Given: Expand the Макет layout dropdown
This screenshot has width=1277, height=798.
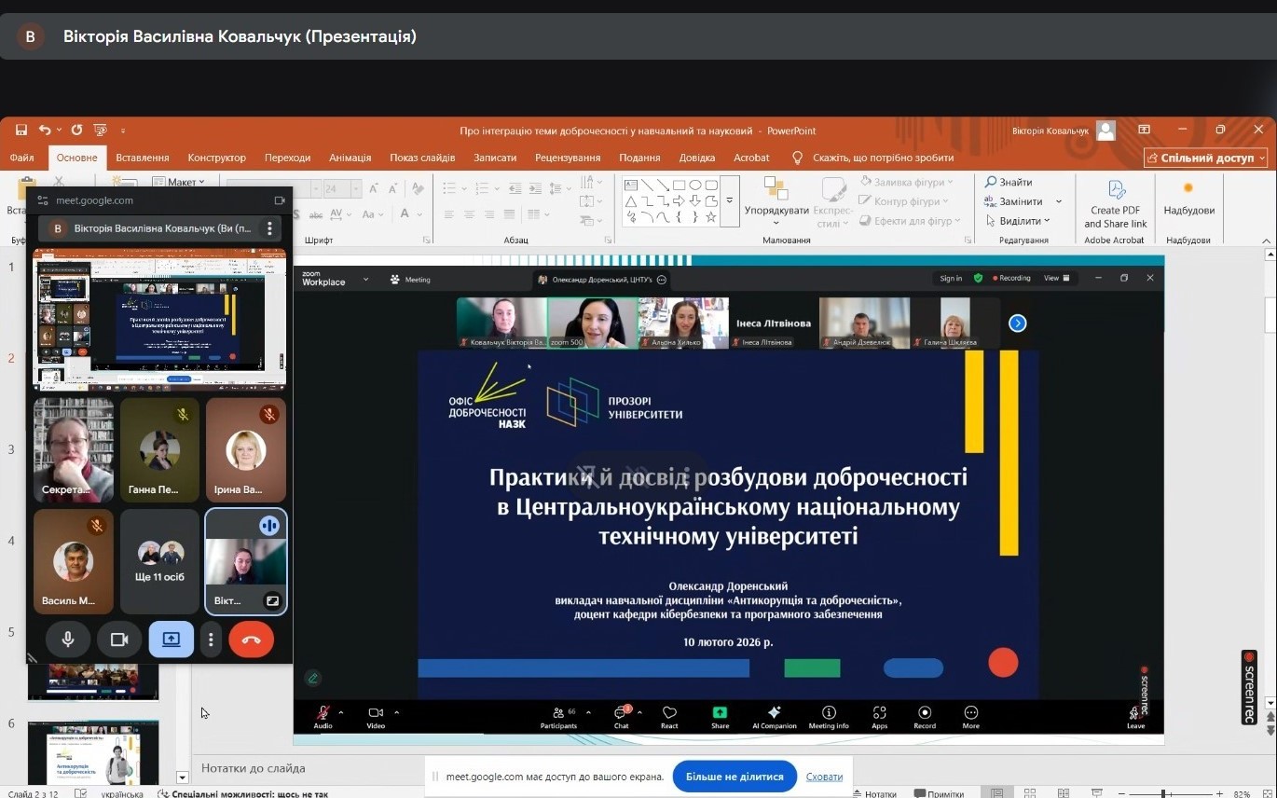Looking at the screenshot, I should pos(185,182).
